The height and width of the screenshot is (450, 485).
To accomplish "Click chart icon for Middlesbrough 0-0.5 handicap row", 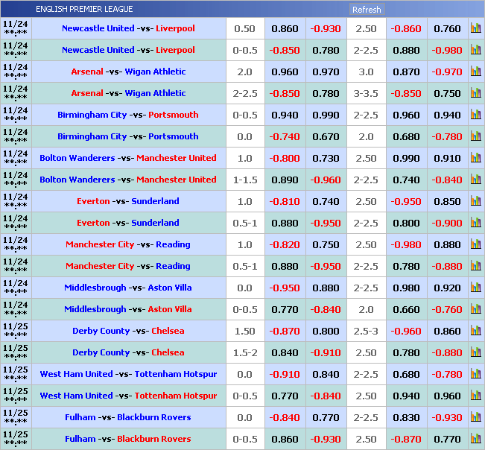I will click(x=475, y=310).
